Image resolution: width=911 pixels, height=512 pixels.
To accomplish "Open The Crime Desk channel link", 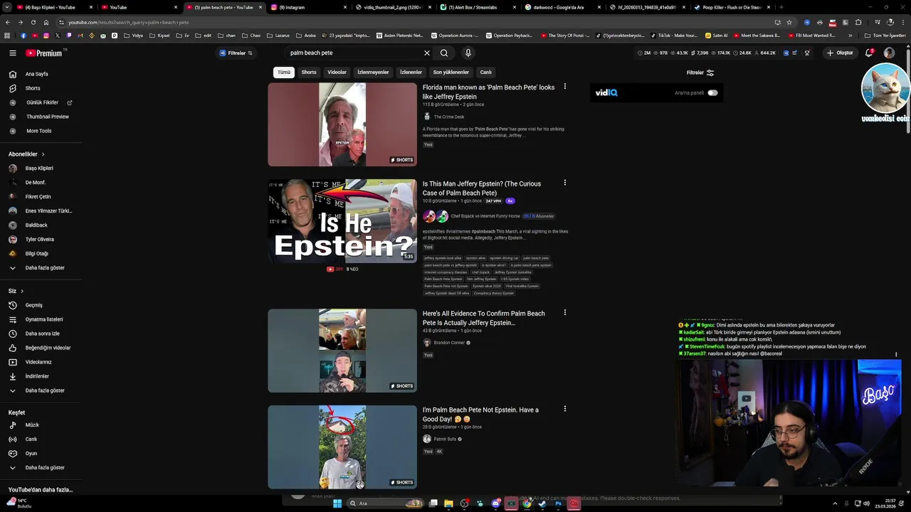I will [449, 117].
